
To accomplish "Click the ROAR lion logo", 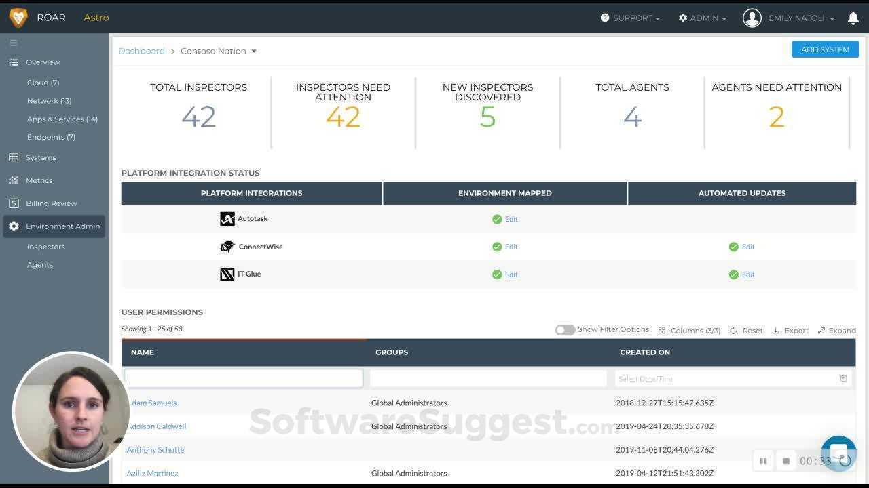I will coord(18,18).
